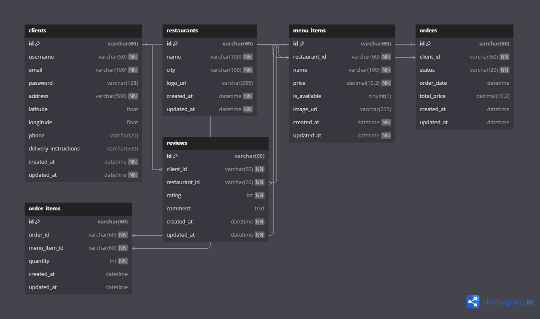540x319 pixels.
Task: Open the dbdiagram.io link text
Action: point(508,302)
